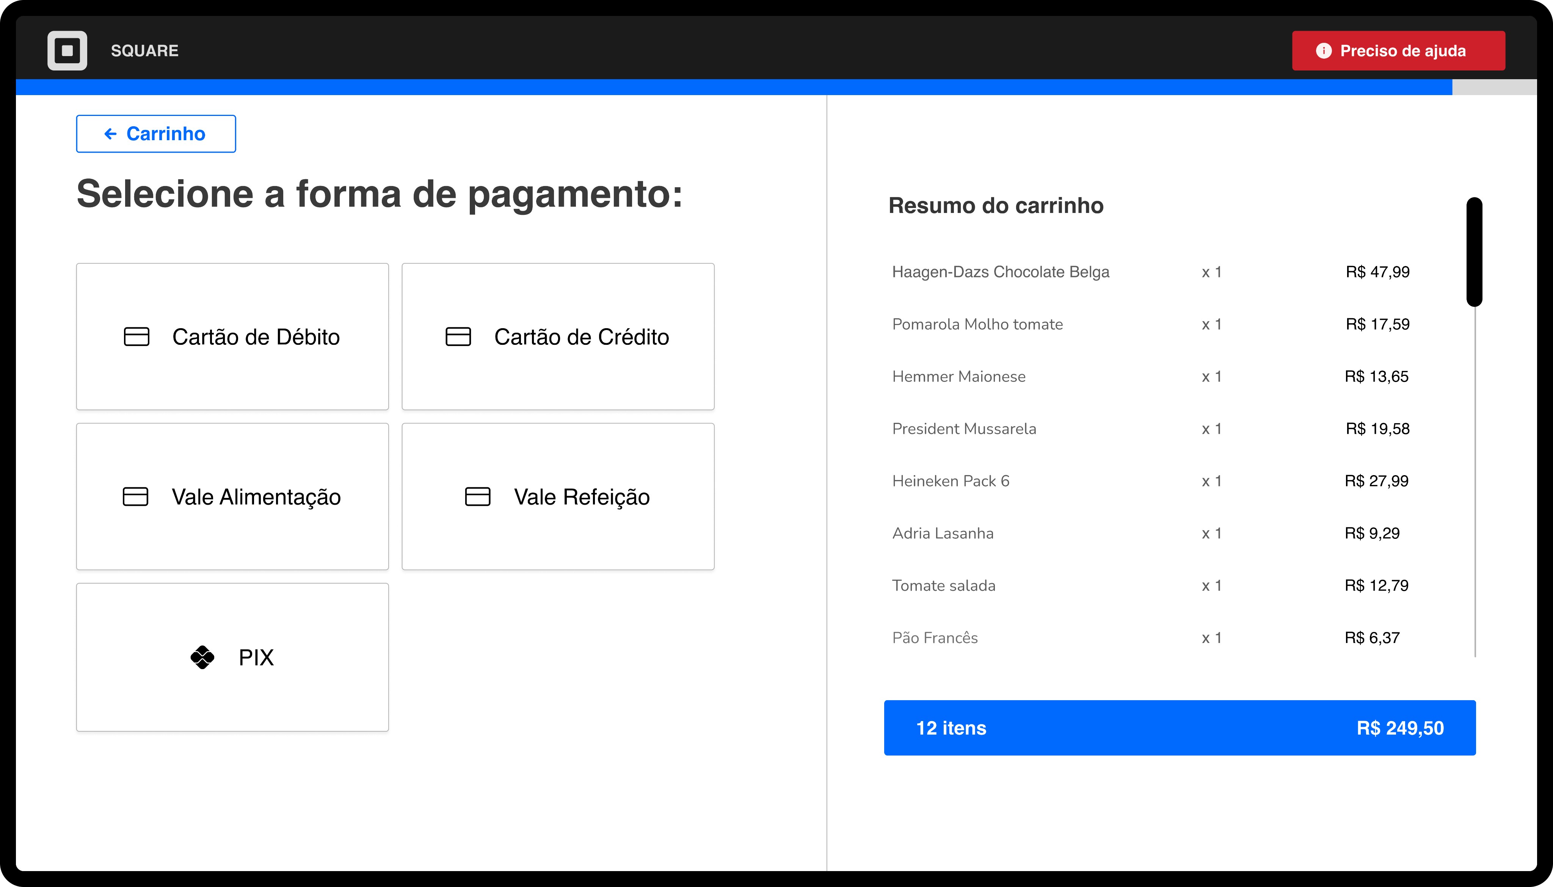Image resolution: width=1553 pixels, height=887 pixels.
Task: Click Heineken Pack 6 item name
Action: pyautogui.click(x=950, y=481)
